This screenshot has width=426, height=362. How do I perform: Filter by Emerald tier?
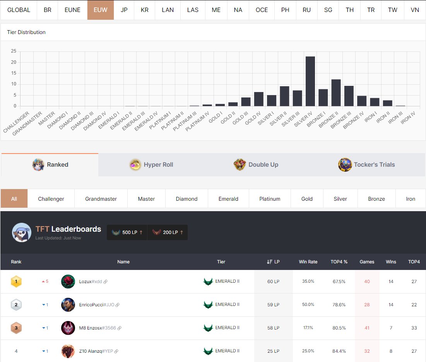[229, 199]
